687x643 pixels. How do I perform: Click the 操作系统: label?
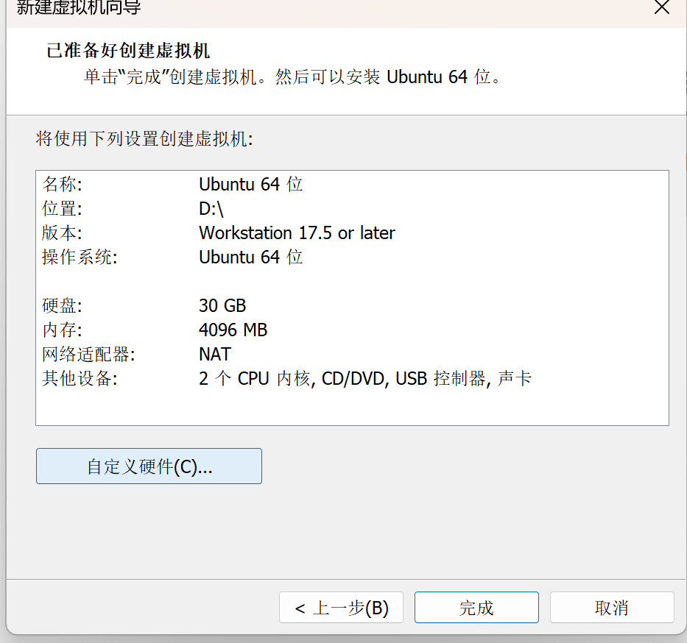tap(80, 257)
